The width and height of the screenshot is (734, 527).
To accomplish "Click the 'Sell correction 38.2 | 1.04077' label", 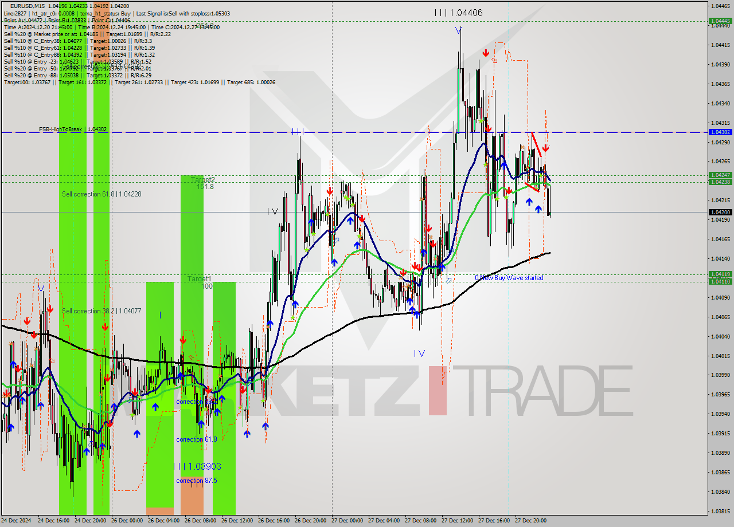I will click(x=101, y=311).
